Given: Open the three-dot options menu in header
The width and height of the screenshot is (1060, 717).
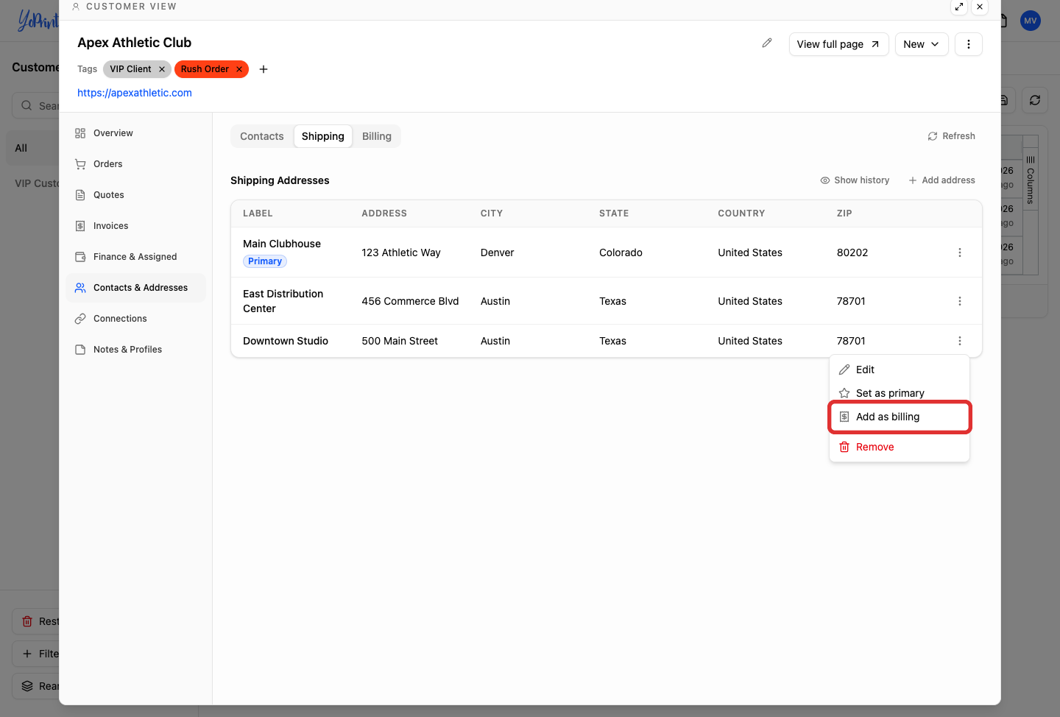Looking at the screenshot, I should tap(969, 44).
